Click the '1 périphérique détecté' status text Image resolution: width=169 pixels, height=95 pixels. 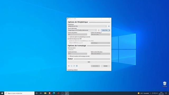click(x=72, y=70)
